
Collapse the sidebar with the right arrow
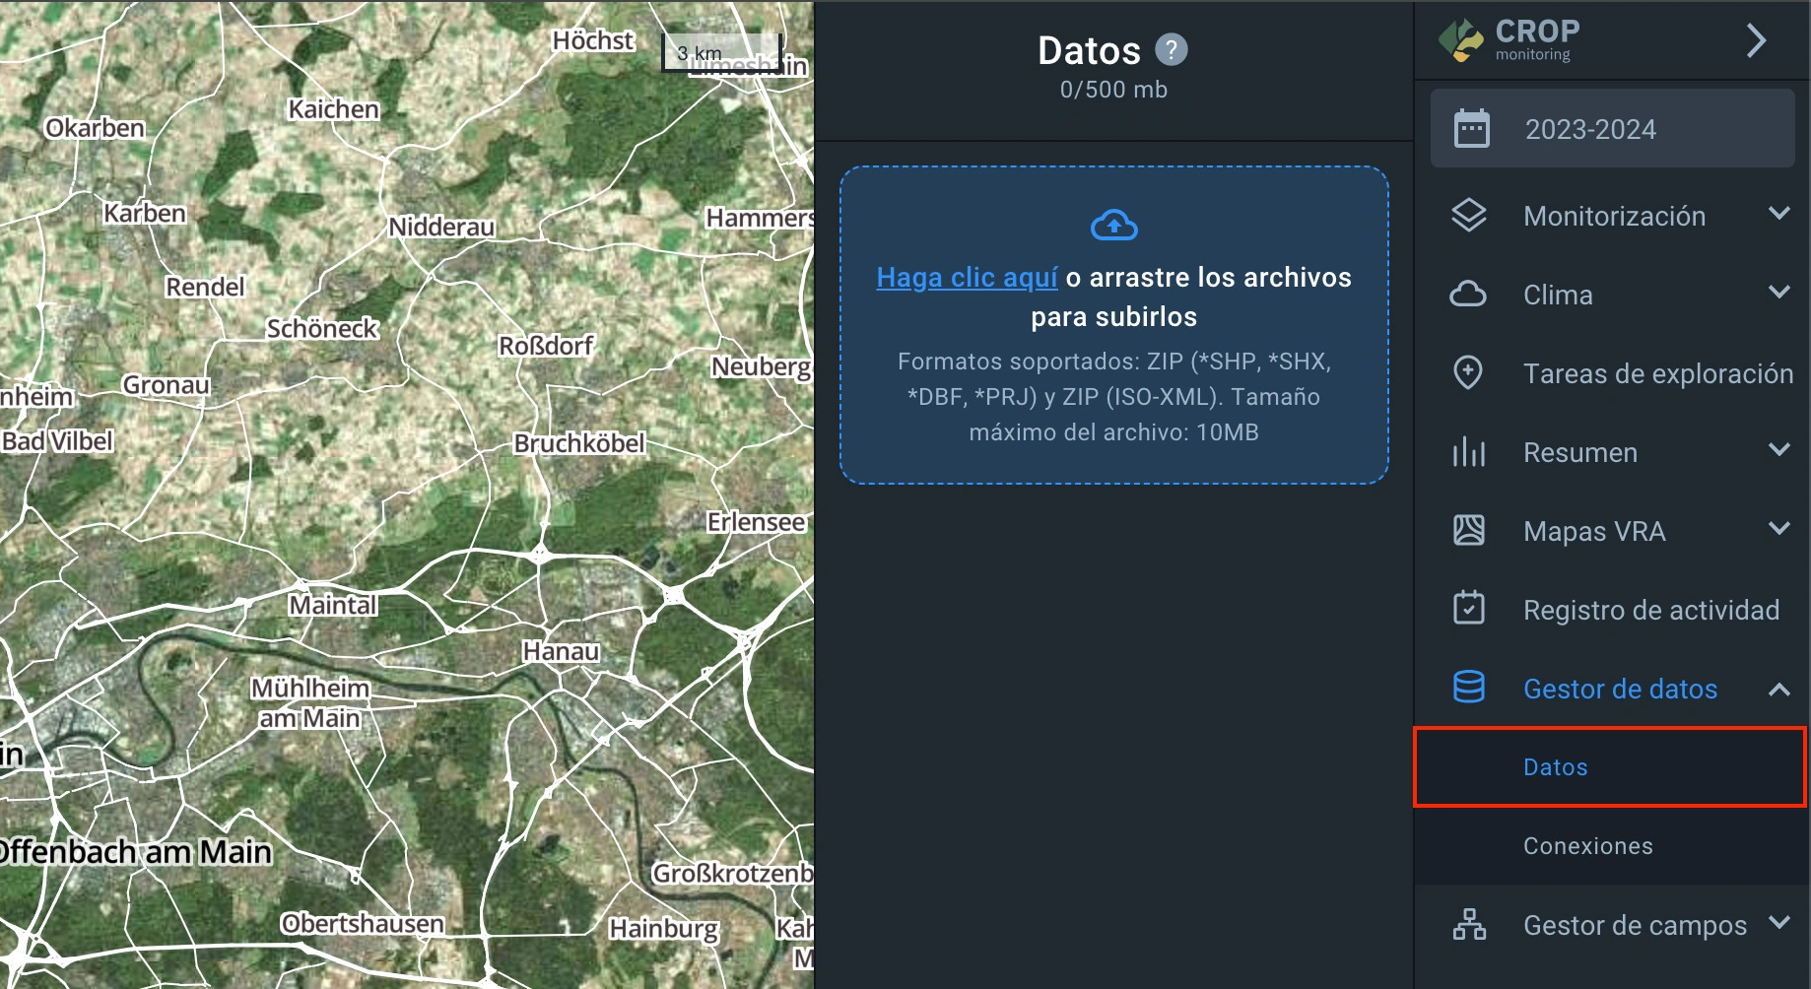tap(1756, 40)
